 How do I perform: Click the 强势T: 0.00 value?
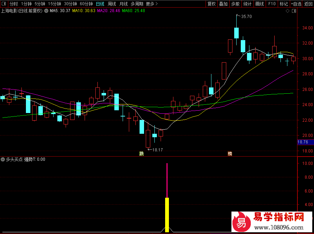(x=35, y=159)
